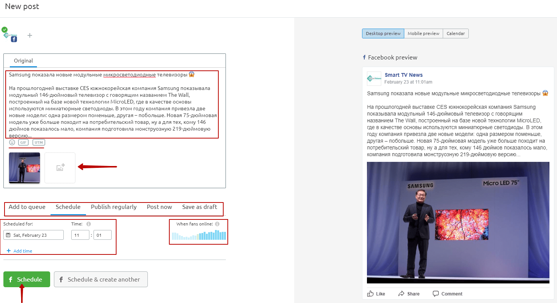Open the emoji picker smiley icon
Image resolution: width=557 pixels, height=303 pixels.
coord(12,142)
